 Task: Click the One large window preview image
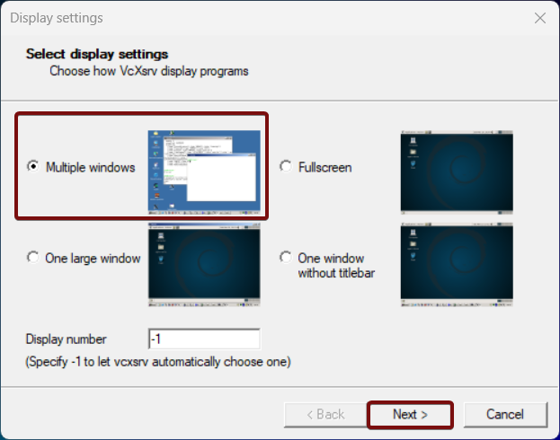[204, 264]
